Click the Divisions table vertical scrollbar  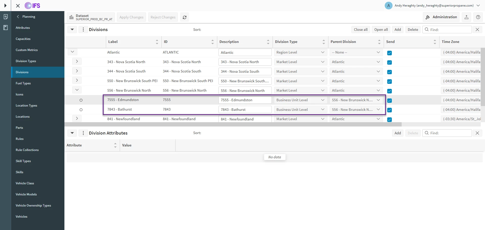[483, 77]
